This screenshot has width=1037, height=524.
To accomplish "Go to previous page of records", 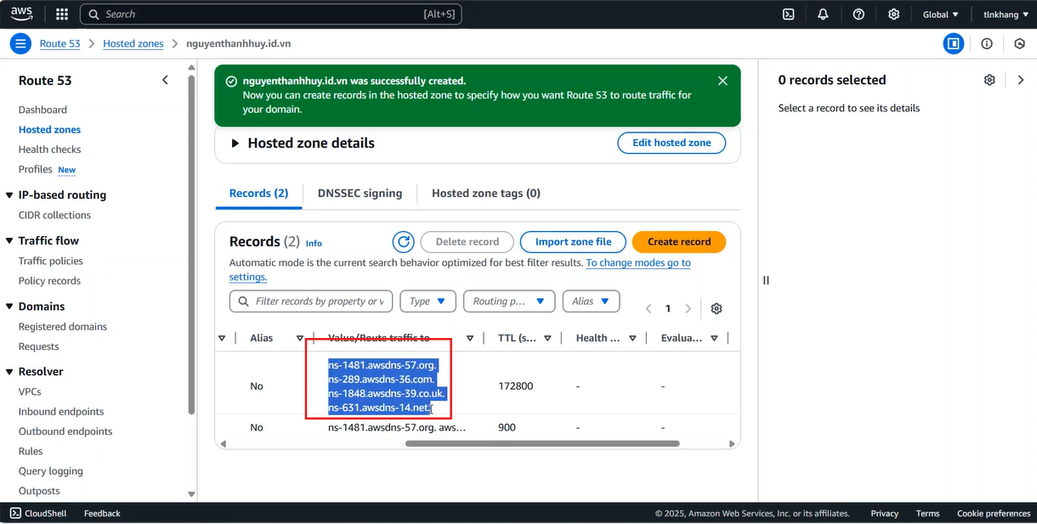I will [x=649, y=308].
